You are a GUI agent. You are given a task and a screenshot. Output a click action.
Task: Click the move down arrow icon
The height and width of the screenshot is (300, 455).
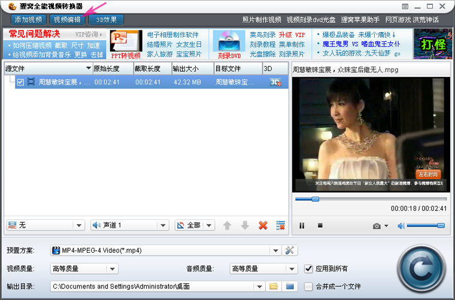245,225
